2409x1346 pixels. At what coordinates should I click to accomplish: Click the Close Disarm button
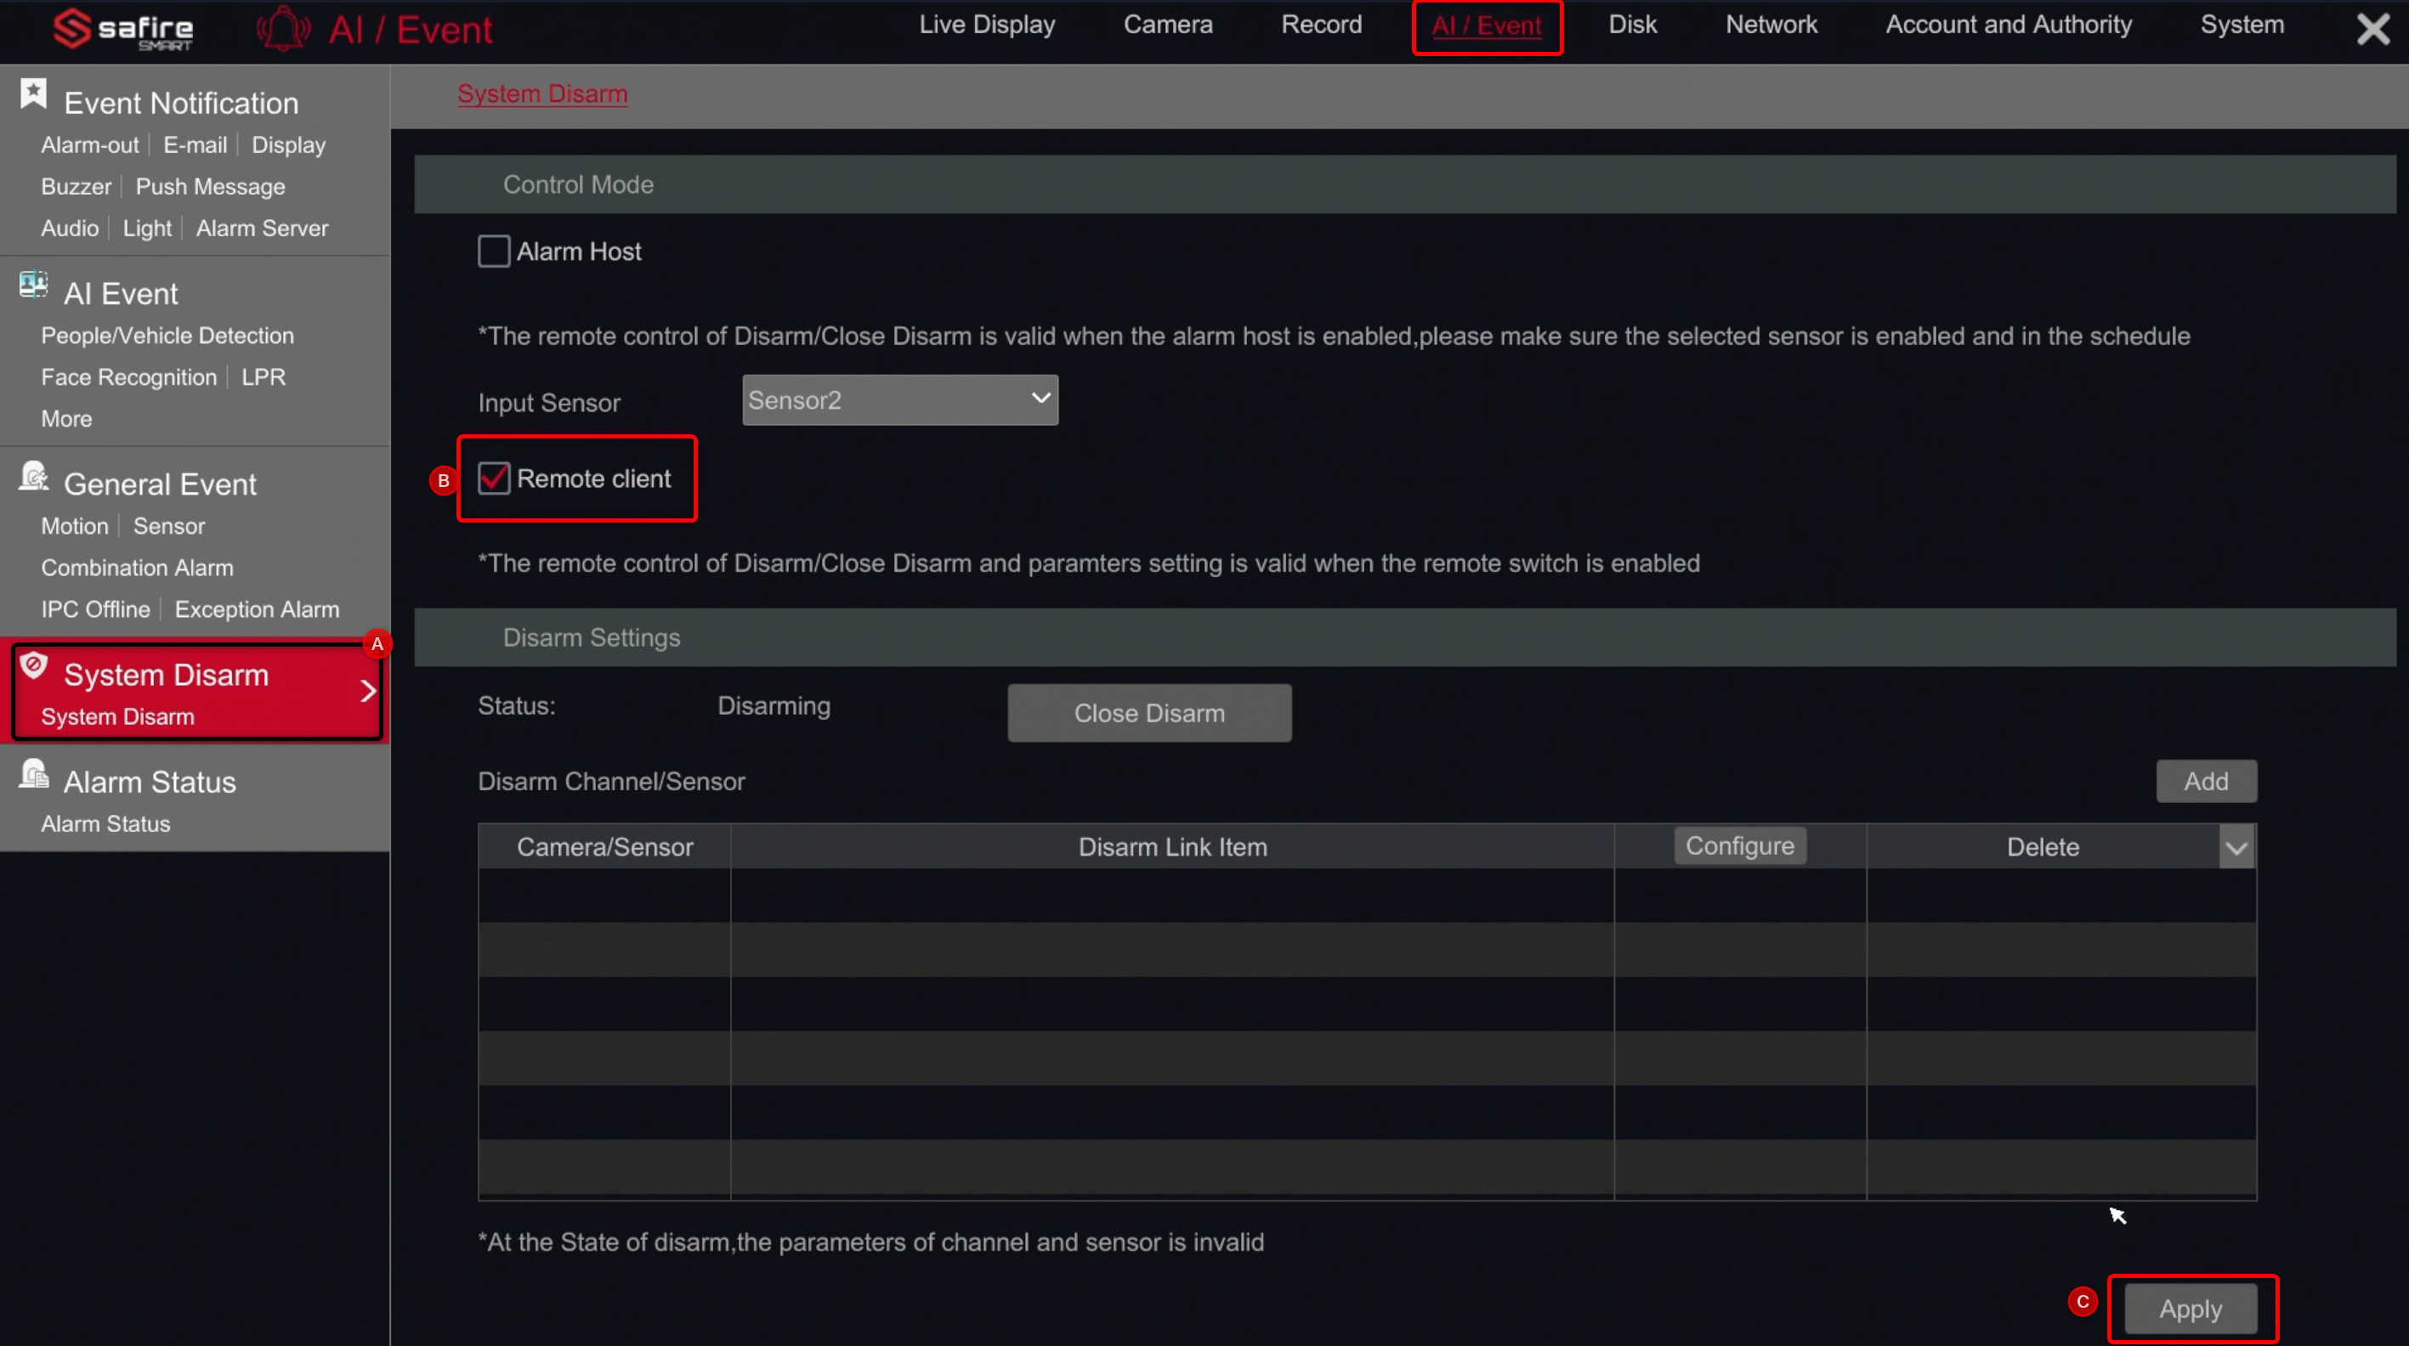point(1149,713)
